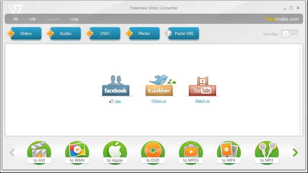
Task: Open the Edit menu
Action: [x=32, y=19]
